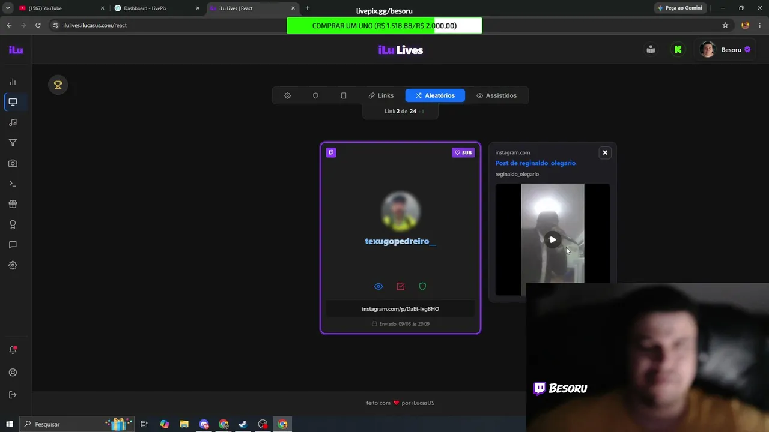The image size is (769, 432).
Task: Open the Besoru user profile menu
Action: click(x=726, y=50)
